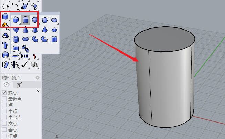Click the red dimension tool icon
Viewport: 225px width, 139px height.
click(x=34, y=56)
